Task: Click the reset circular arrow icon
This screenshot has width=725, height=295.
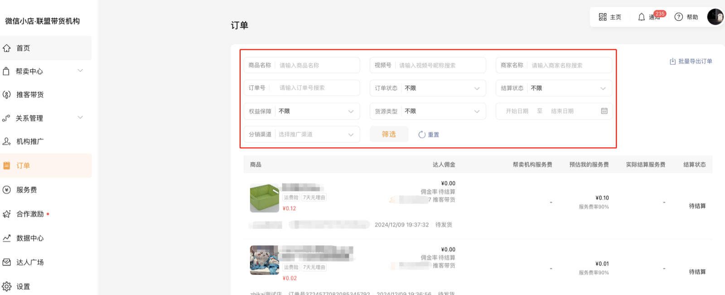Action: pos(421,135)
